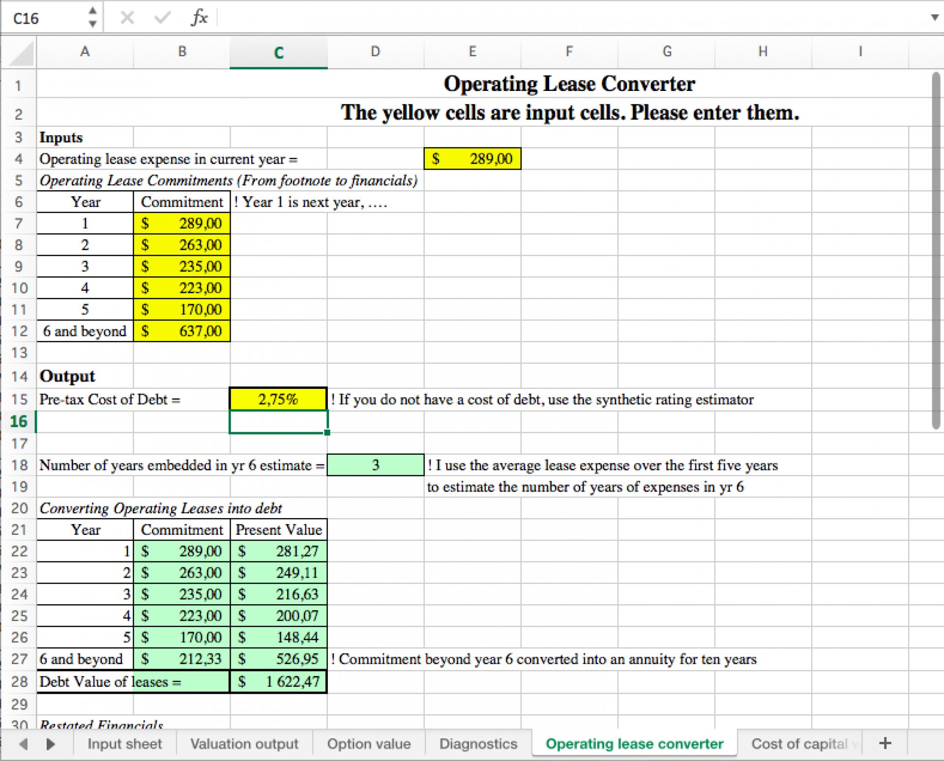The width and height of the screenshot is (944, 761).
Task: Select the current year lease expense cell
Action: (472, 159)
